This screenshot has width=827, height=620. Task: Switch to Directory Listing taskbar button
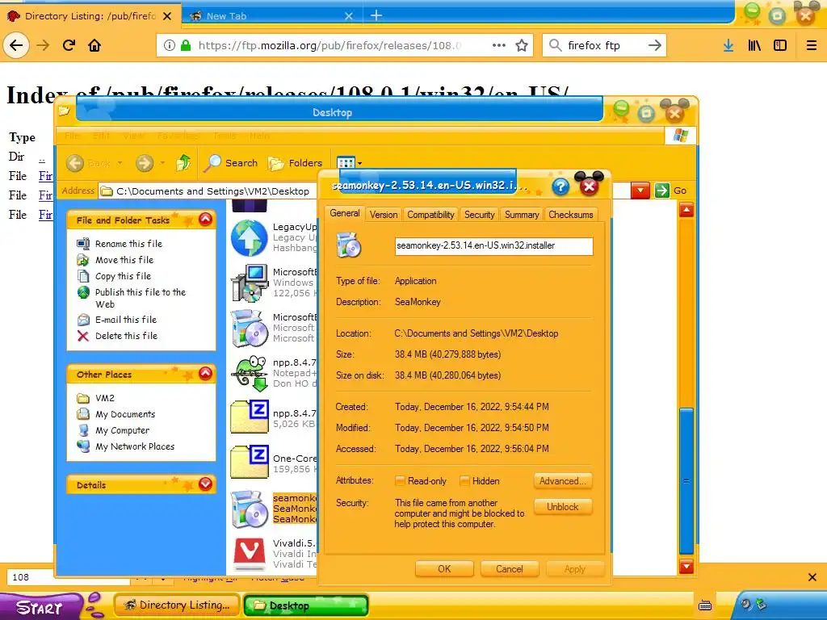coord(177,605)
